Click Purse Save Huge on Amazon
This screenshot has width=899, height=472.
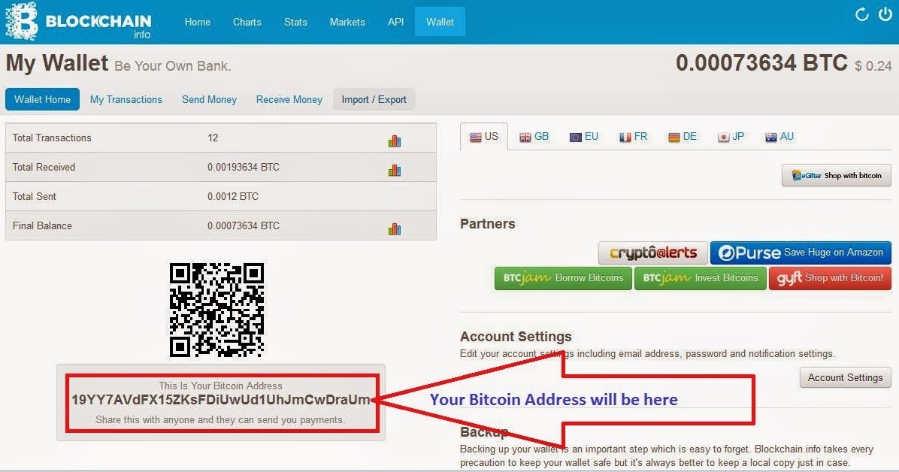(801, 253)
